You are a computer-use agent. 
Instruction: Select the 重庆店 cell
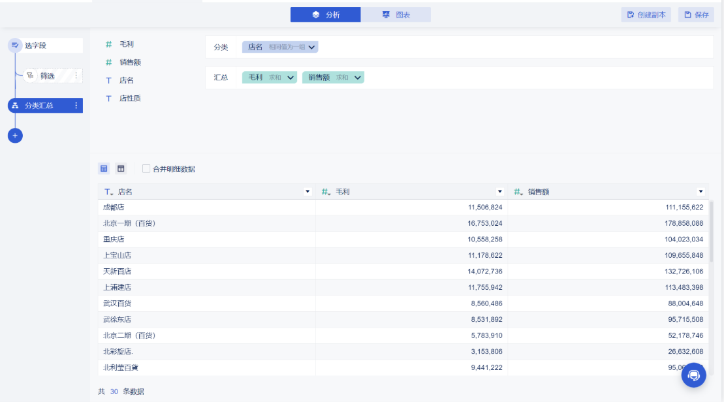pos(206,240)
